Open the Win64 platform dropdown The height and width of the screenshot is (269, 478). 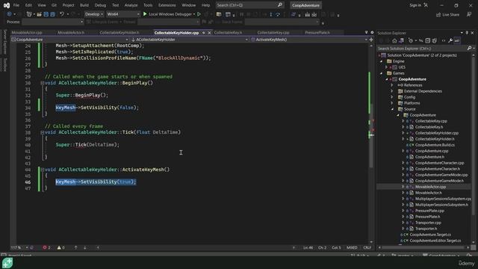point(122,14)
